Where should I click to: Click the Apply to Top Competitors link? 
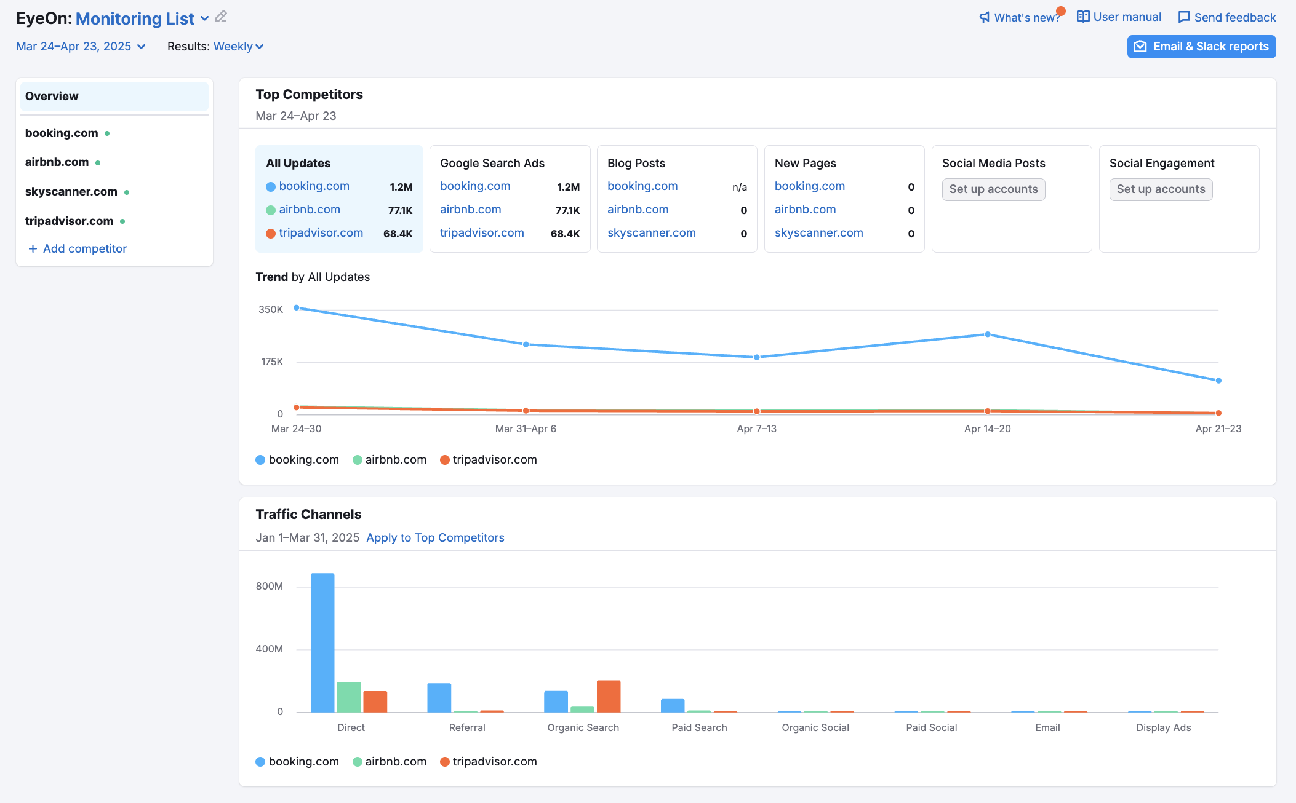click(435, 538)
